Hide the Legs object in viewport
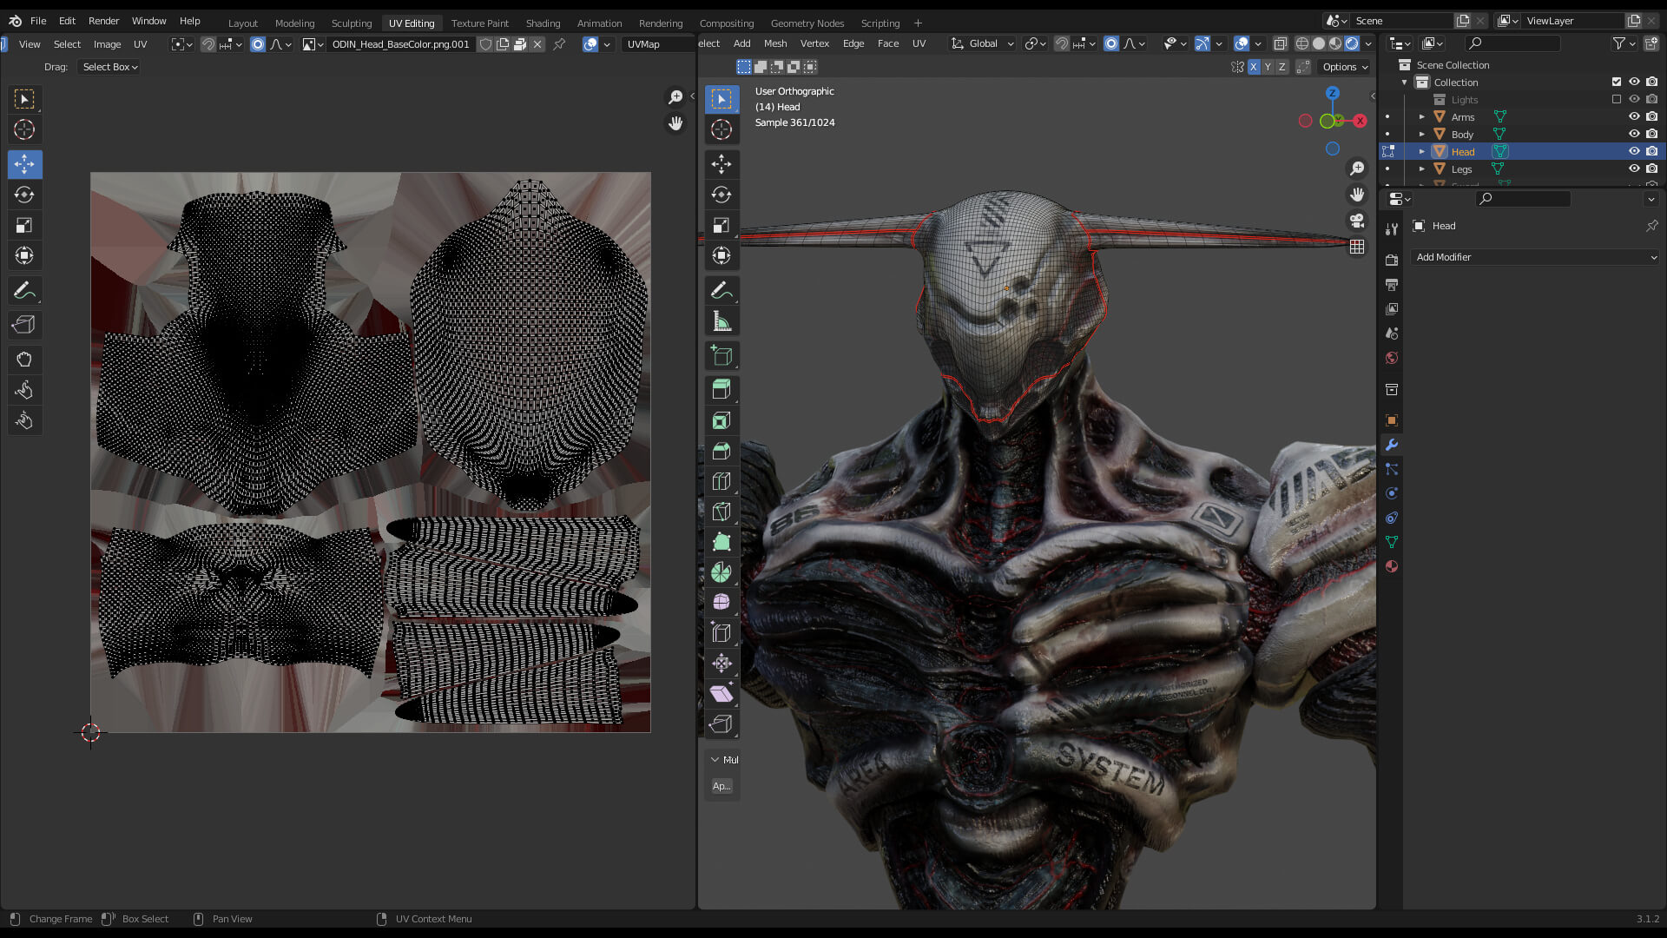1667x938 pixels. [1634, 168]
